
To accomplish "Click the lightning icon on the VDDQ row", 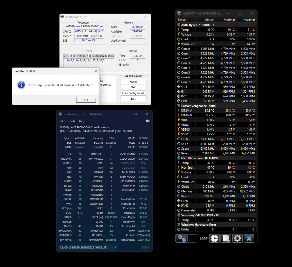I will [179, 125].
